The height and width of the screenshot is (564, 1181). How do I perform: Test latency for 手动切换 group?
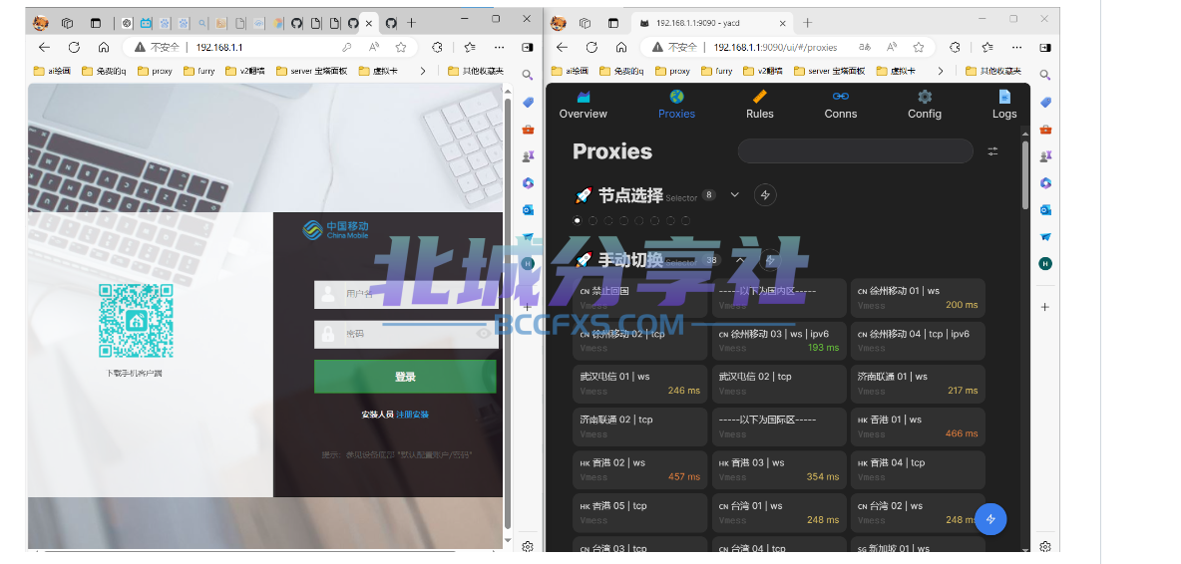[x=770, y=260]
